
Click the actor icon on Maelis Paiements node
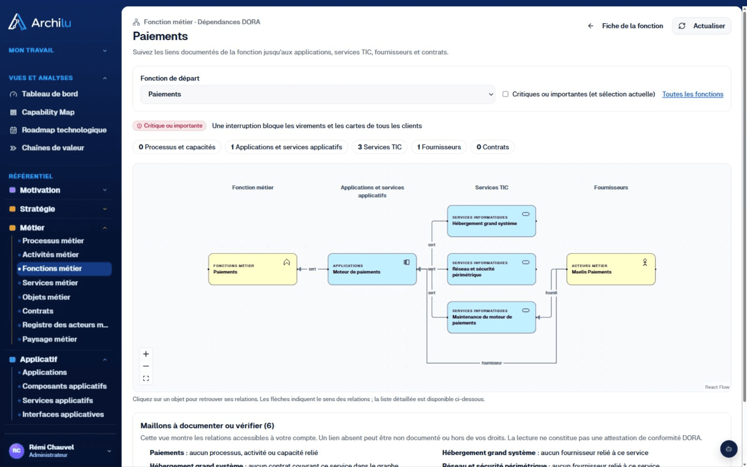coord(645,262)
